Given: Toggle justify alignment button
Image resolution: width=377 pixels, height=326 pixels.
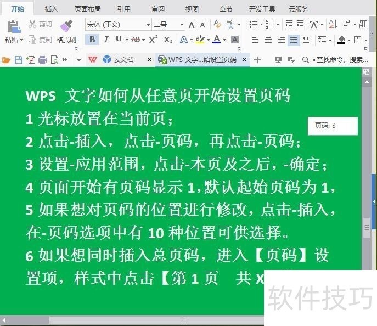Looking at the screenshot, I should coord(294,40).
